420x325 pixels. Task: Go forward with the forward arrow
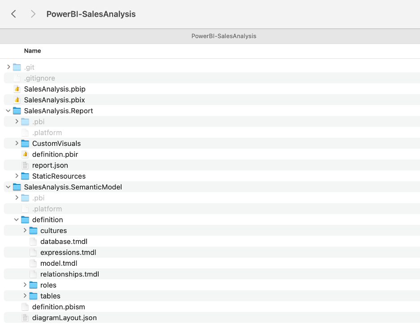[x=33, y=14]
